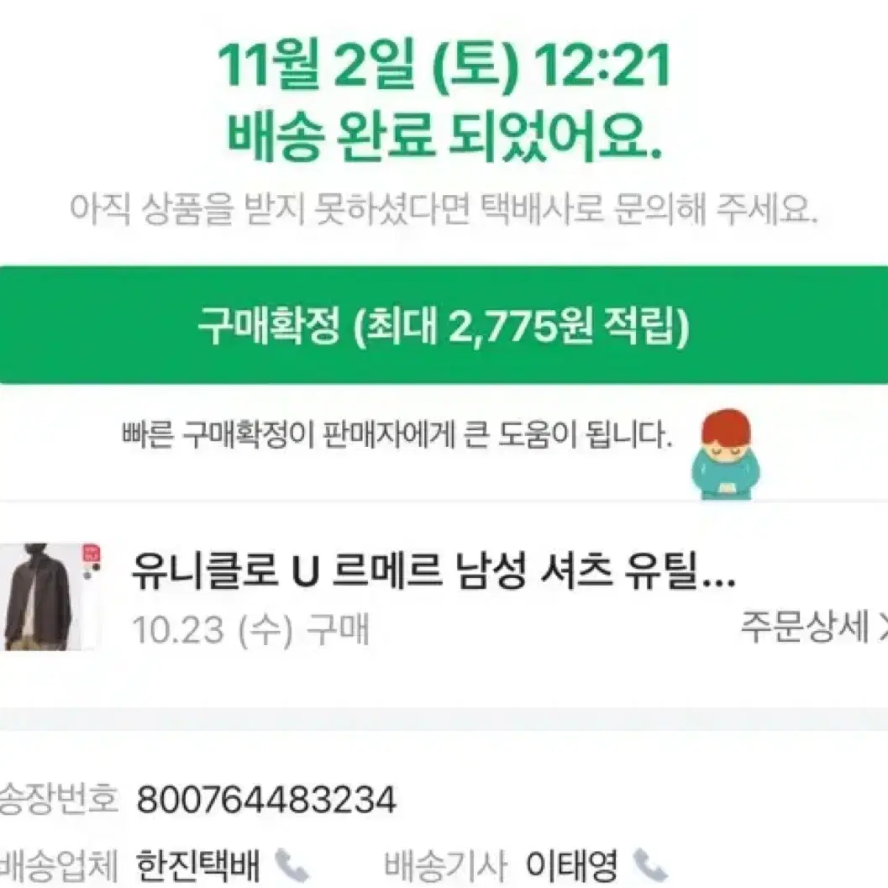Image resolution: width=888 pixels, height=888 pixels.
Task: Tap the driver name 이태영
Action: (x=571, y=864)
